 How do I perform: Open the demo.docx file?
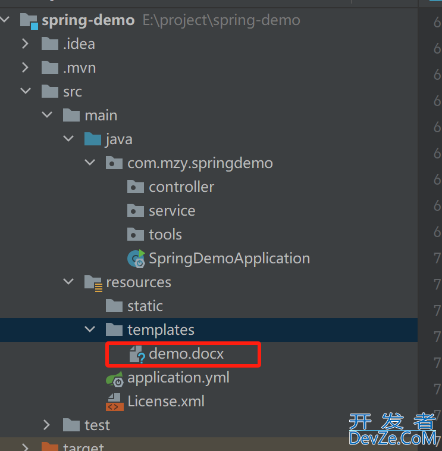point(186,354)
